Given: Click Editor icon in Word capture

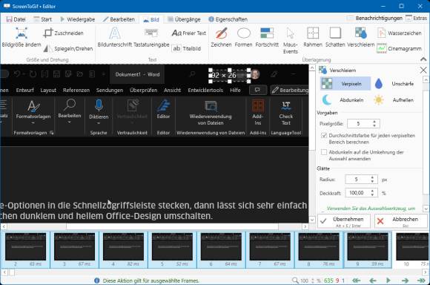Looking at the screenshot, I should click(163, 105).
